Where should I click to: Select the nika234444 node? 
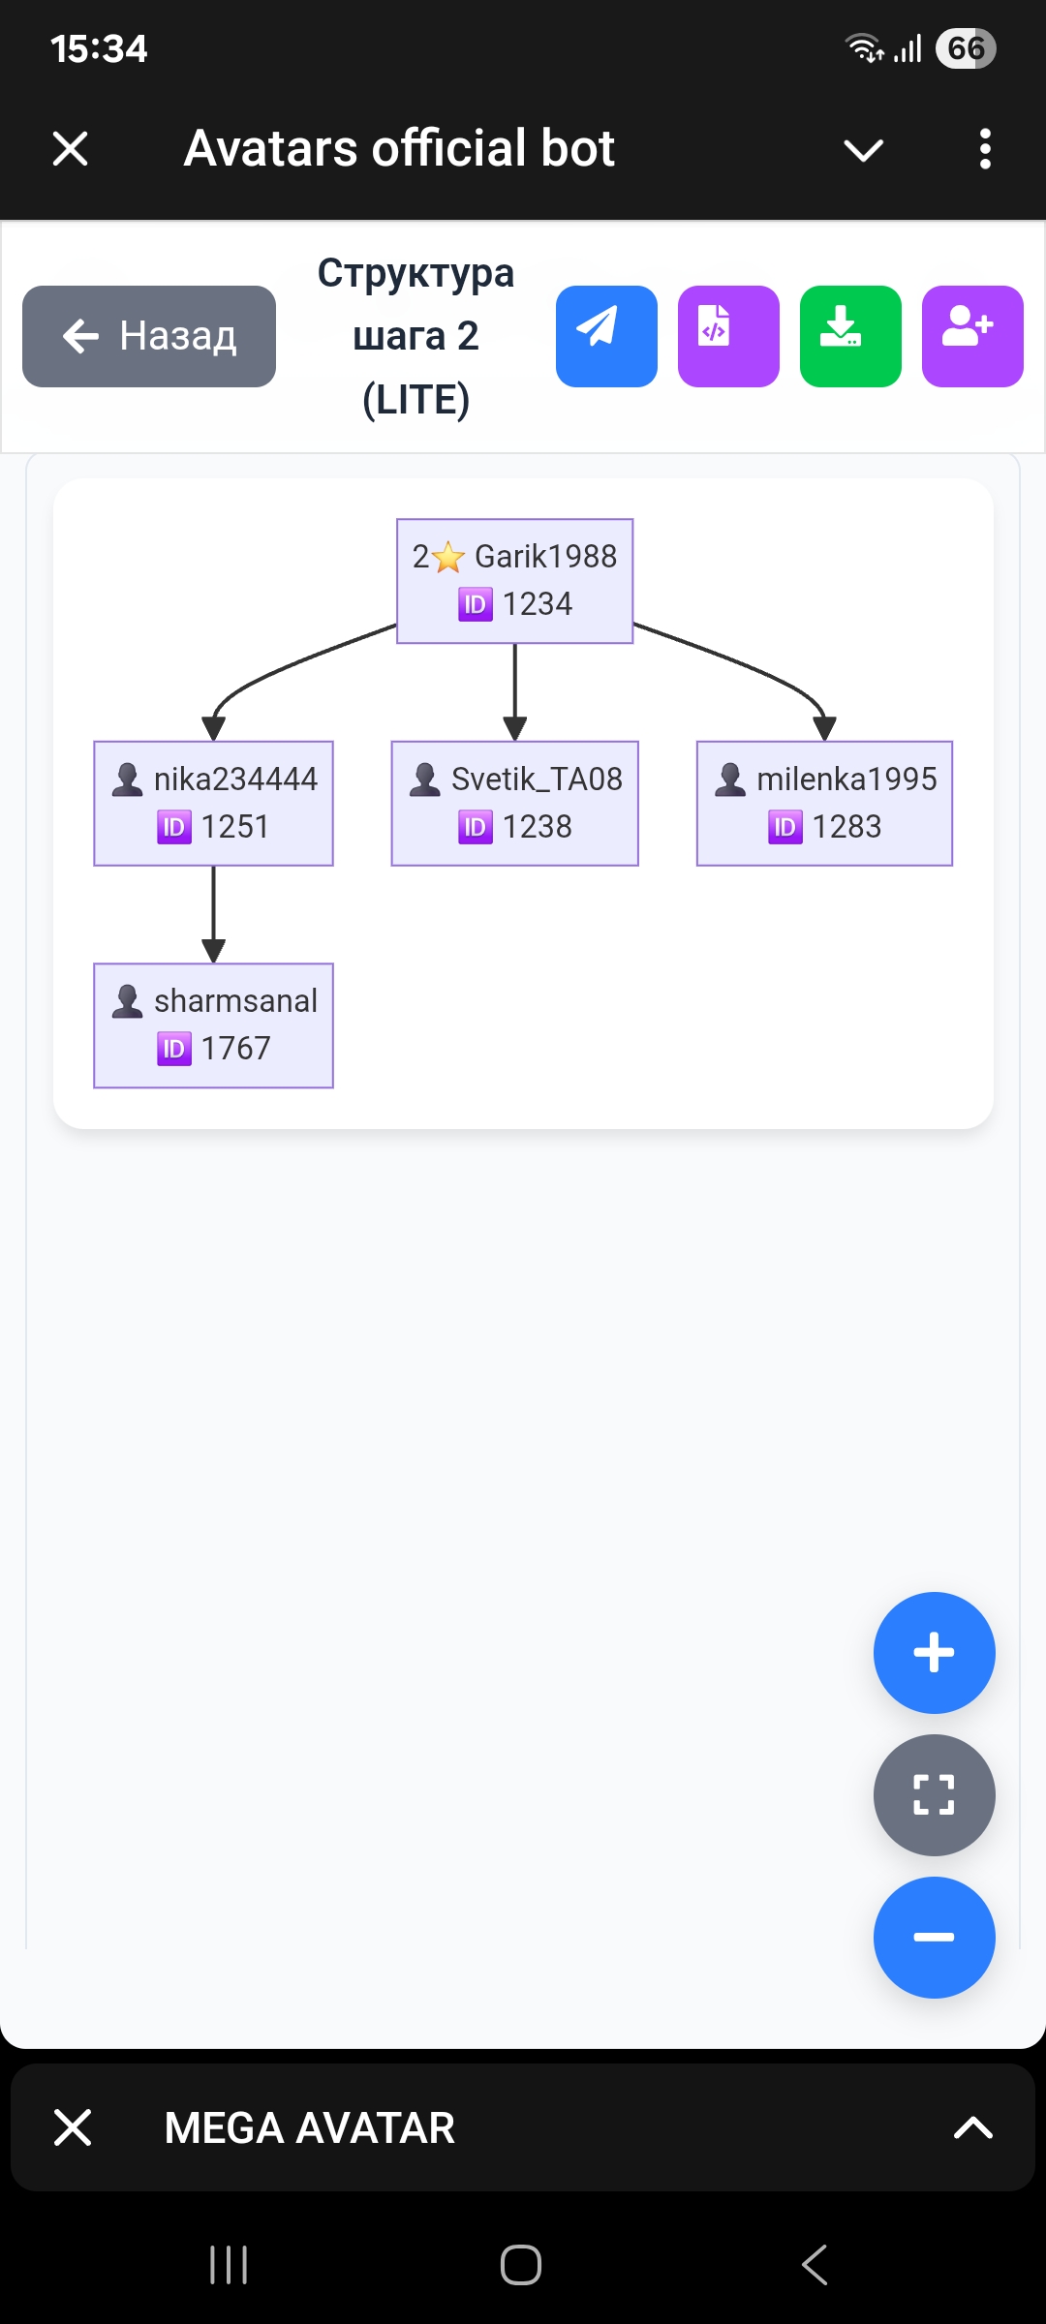213,803
